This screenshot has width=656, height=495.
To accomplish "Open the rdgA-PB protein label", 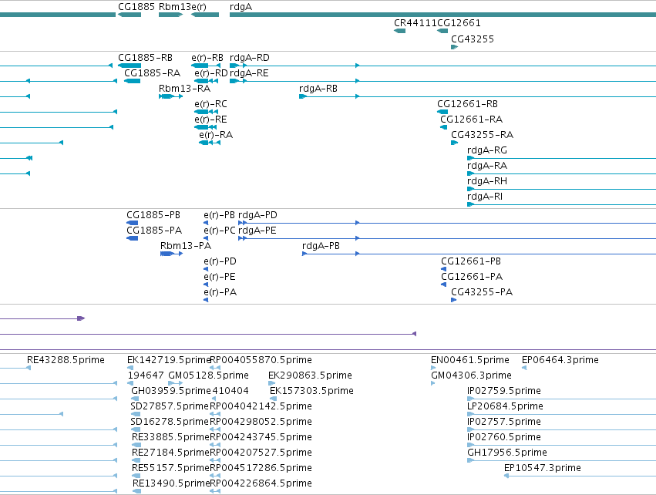I will [x=321, y=246].
